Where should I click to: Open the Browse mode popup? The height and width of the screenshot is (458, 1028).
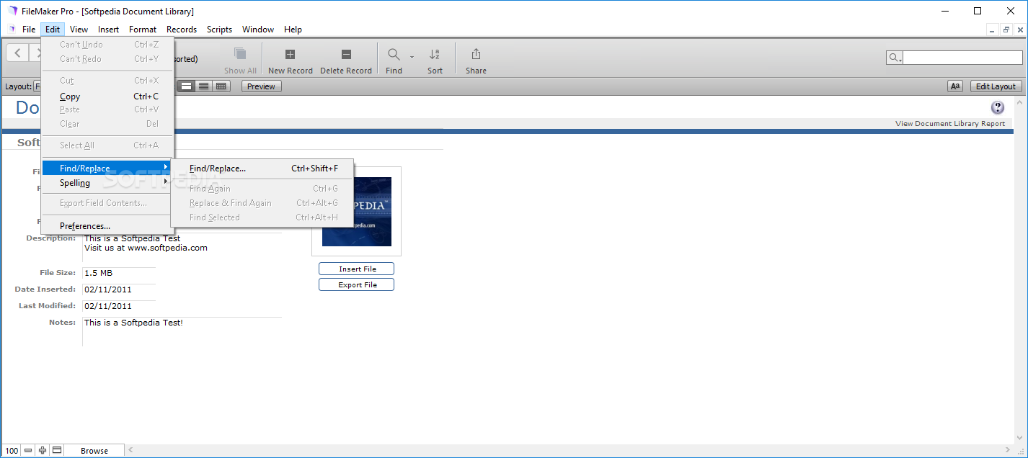pos(94,451)
